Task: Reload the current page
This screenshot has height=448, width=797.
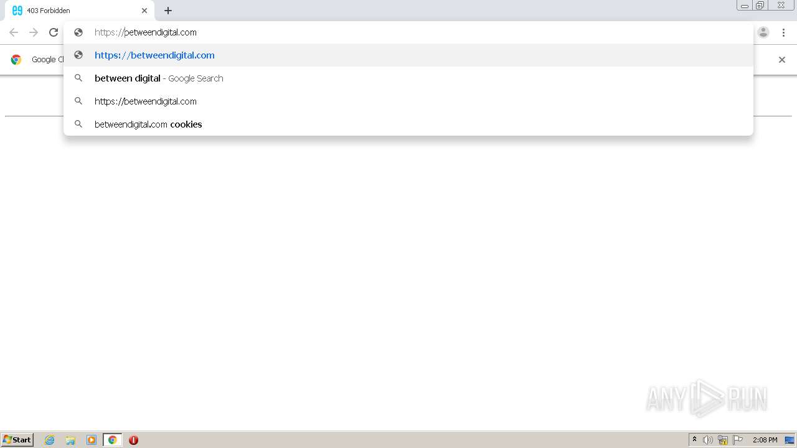Action: (x=54, y=32)
